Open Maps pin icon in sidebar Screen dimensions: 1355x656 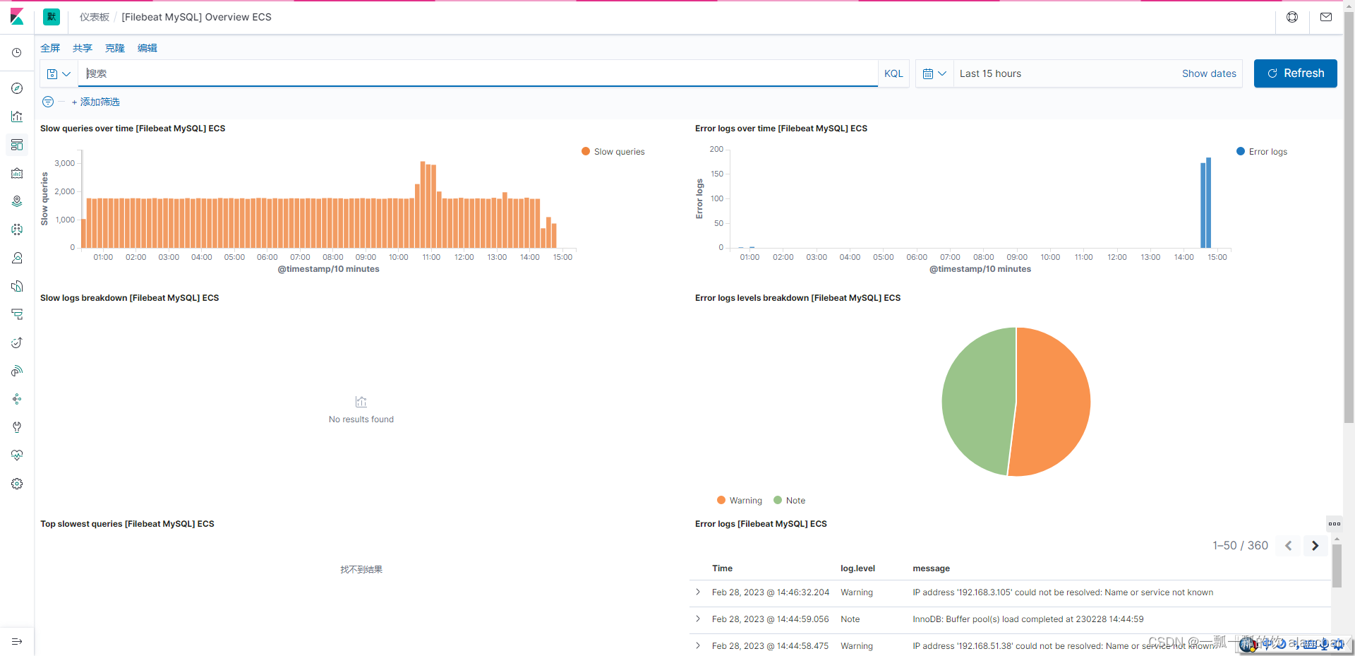pyautogui.click(x=17, y=201)
